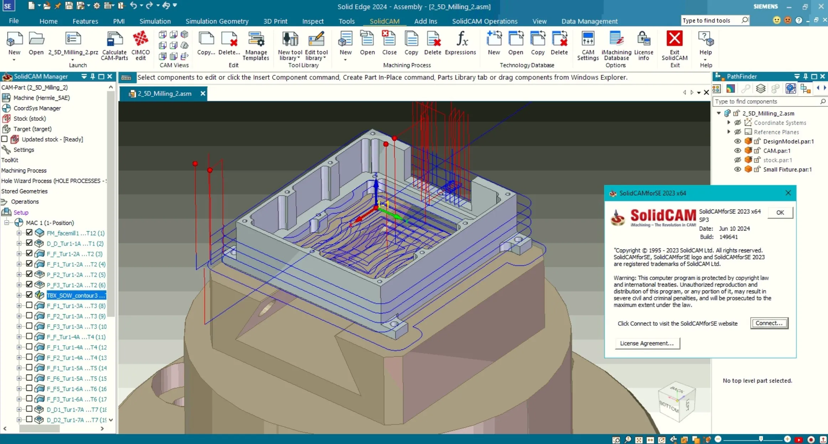Click OK in SolidCAMforSE dialog

tap(780, 212)
